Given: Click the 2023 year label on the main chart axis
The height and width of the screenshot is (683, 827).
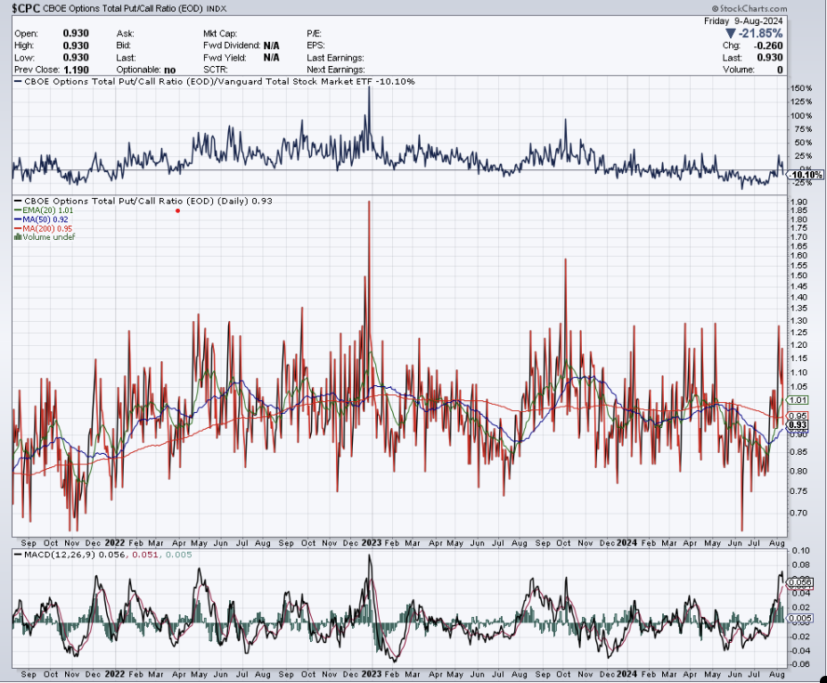Looking at the screenshot, I should [x=372, y=543].
